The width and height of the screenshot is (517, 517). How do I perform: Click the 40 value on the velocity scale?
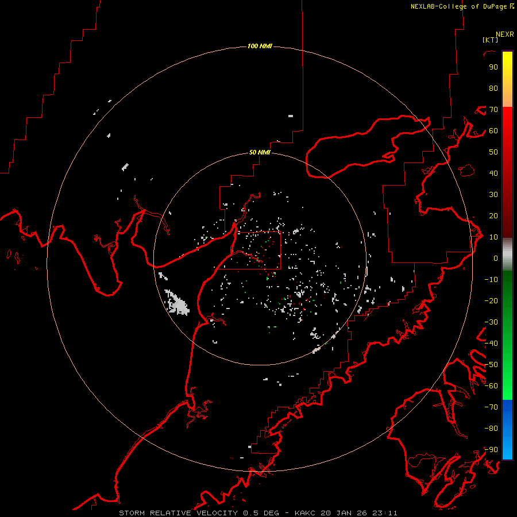(493, 173)
